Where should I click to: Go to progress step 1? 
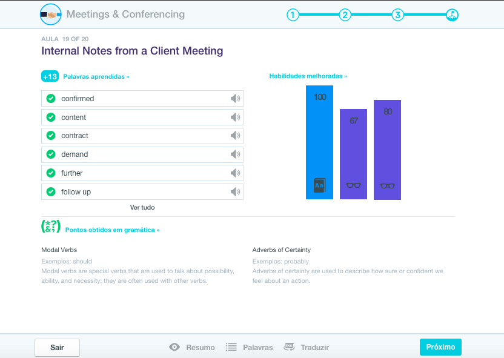click(x=293, y=15)
